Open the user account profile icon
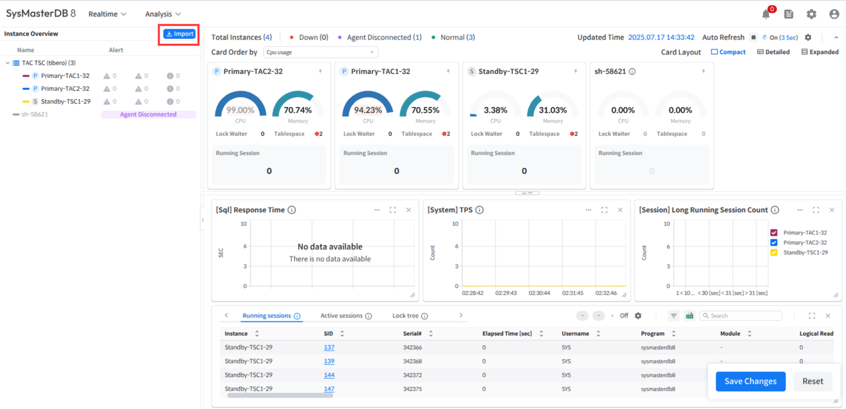Image resolution: width=846 pixels, height=409 pixels. (x=834, y=14)
